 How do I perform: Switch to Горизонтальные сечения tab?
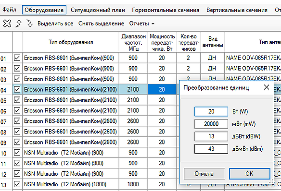click(x=166, y=10)
